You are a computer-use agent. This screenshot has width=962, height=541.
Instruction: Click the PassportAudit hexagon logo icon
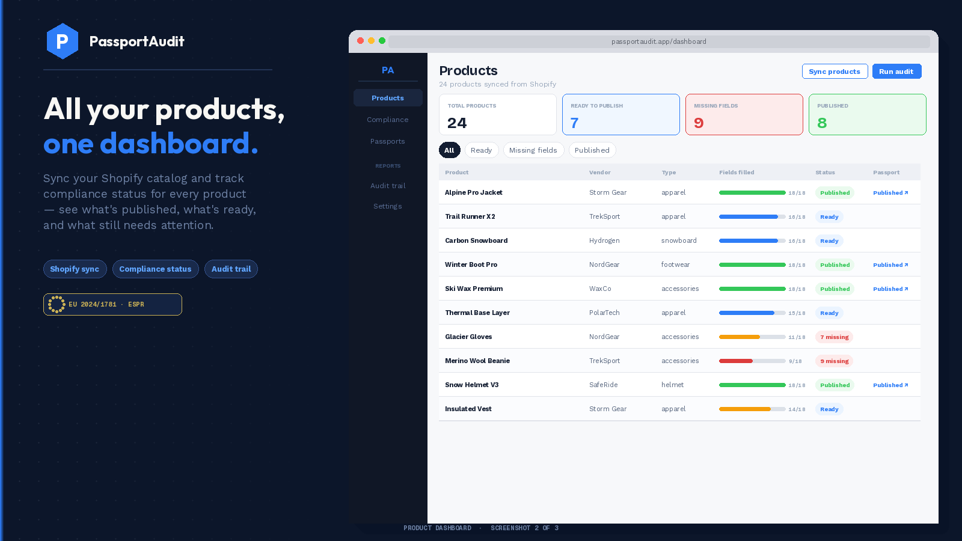pyautogui.click(x=63, y=41)
